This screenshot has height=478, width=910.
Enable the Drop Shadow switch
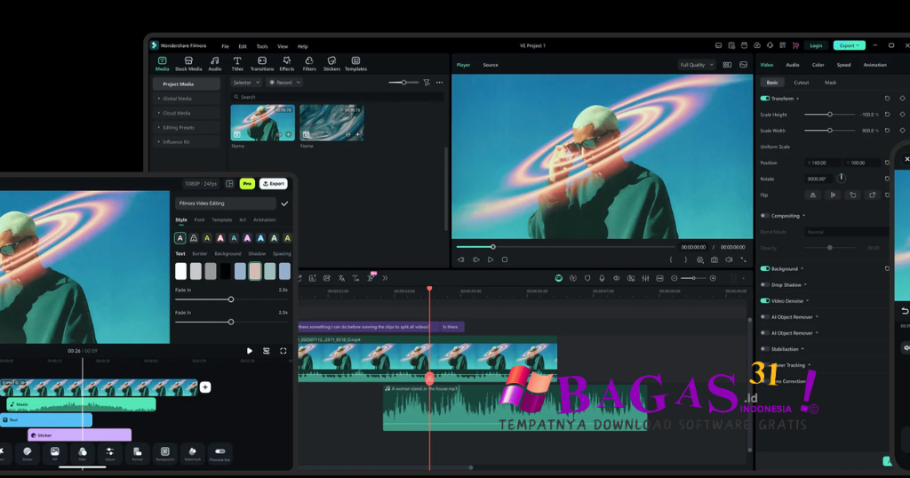click(x=765, y=285)
